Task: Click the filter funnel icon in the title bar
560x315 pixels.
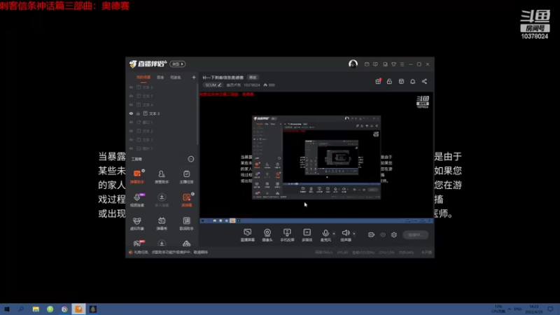Action: [x=393, y=64]
